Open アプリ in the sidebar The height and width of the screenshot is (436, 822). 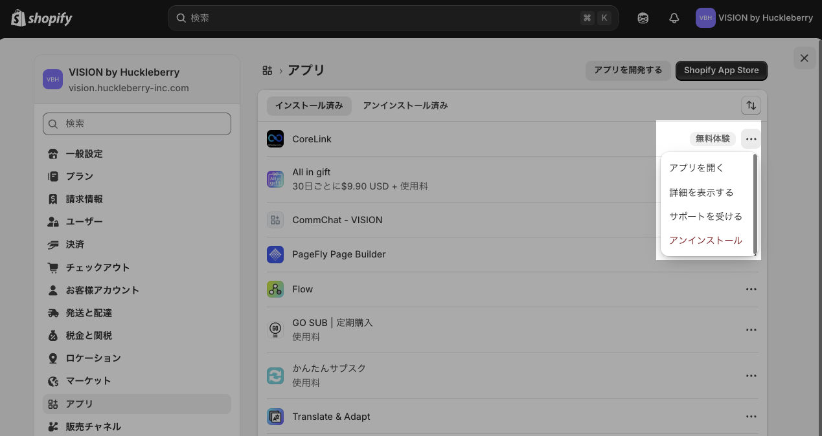point(137,404)
